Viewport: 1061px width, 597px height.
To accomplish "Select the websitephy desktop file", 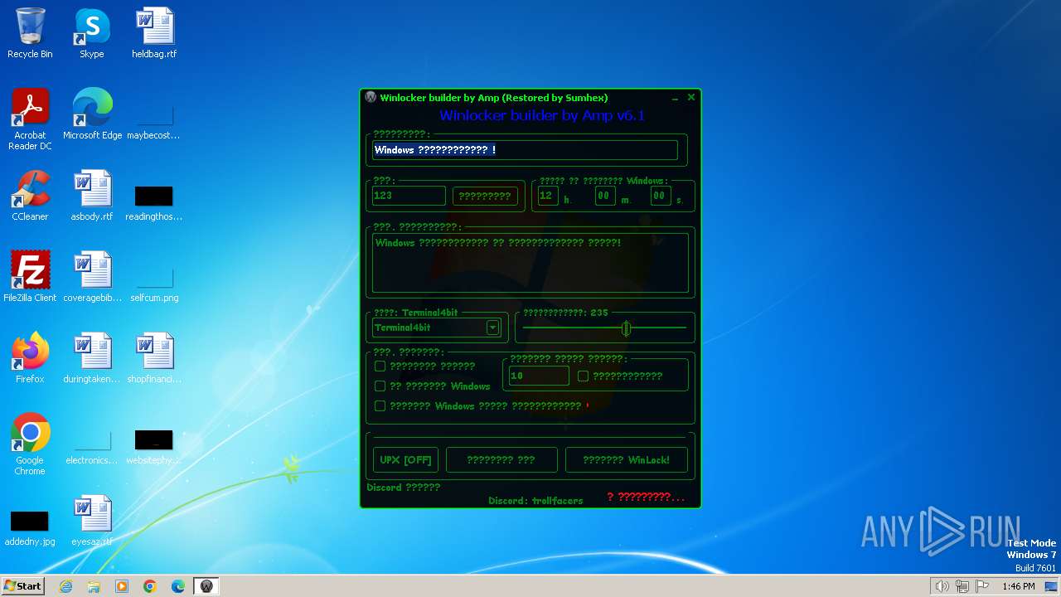I will 154,446.
